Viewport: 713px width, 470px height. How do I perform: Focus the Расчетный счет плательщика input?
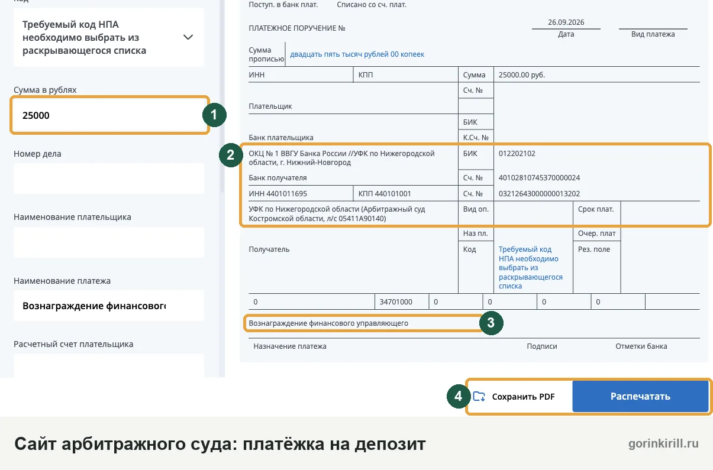109,366
